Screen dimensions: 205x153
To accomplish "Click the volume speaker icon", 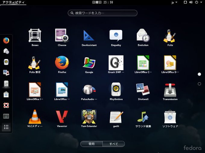I will point(191,2).
